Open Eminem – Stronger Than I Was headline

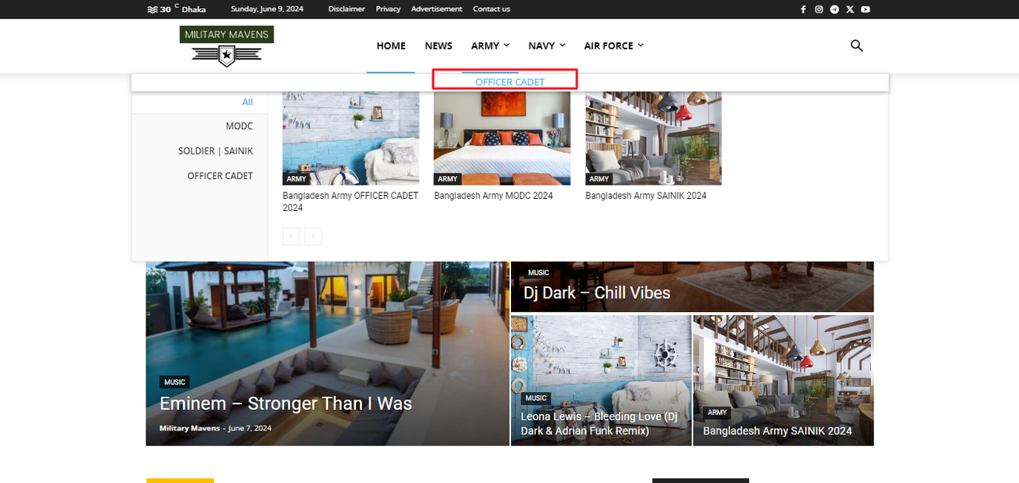click(x=286, y=403)
